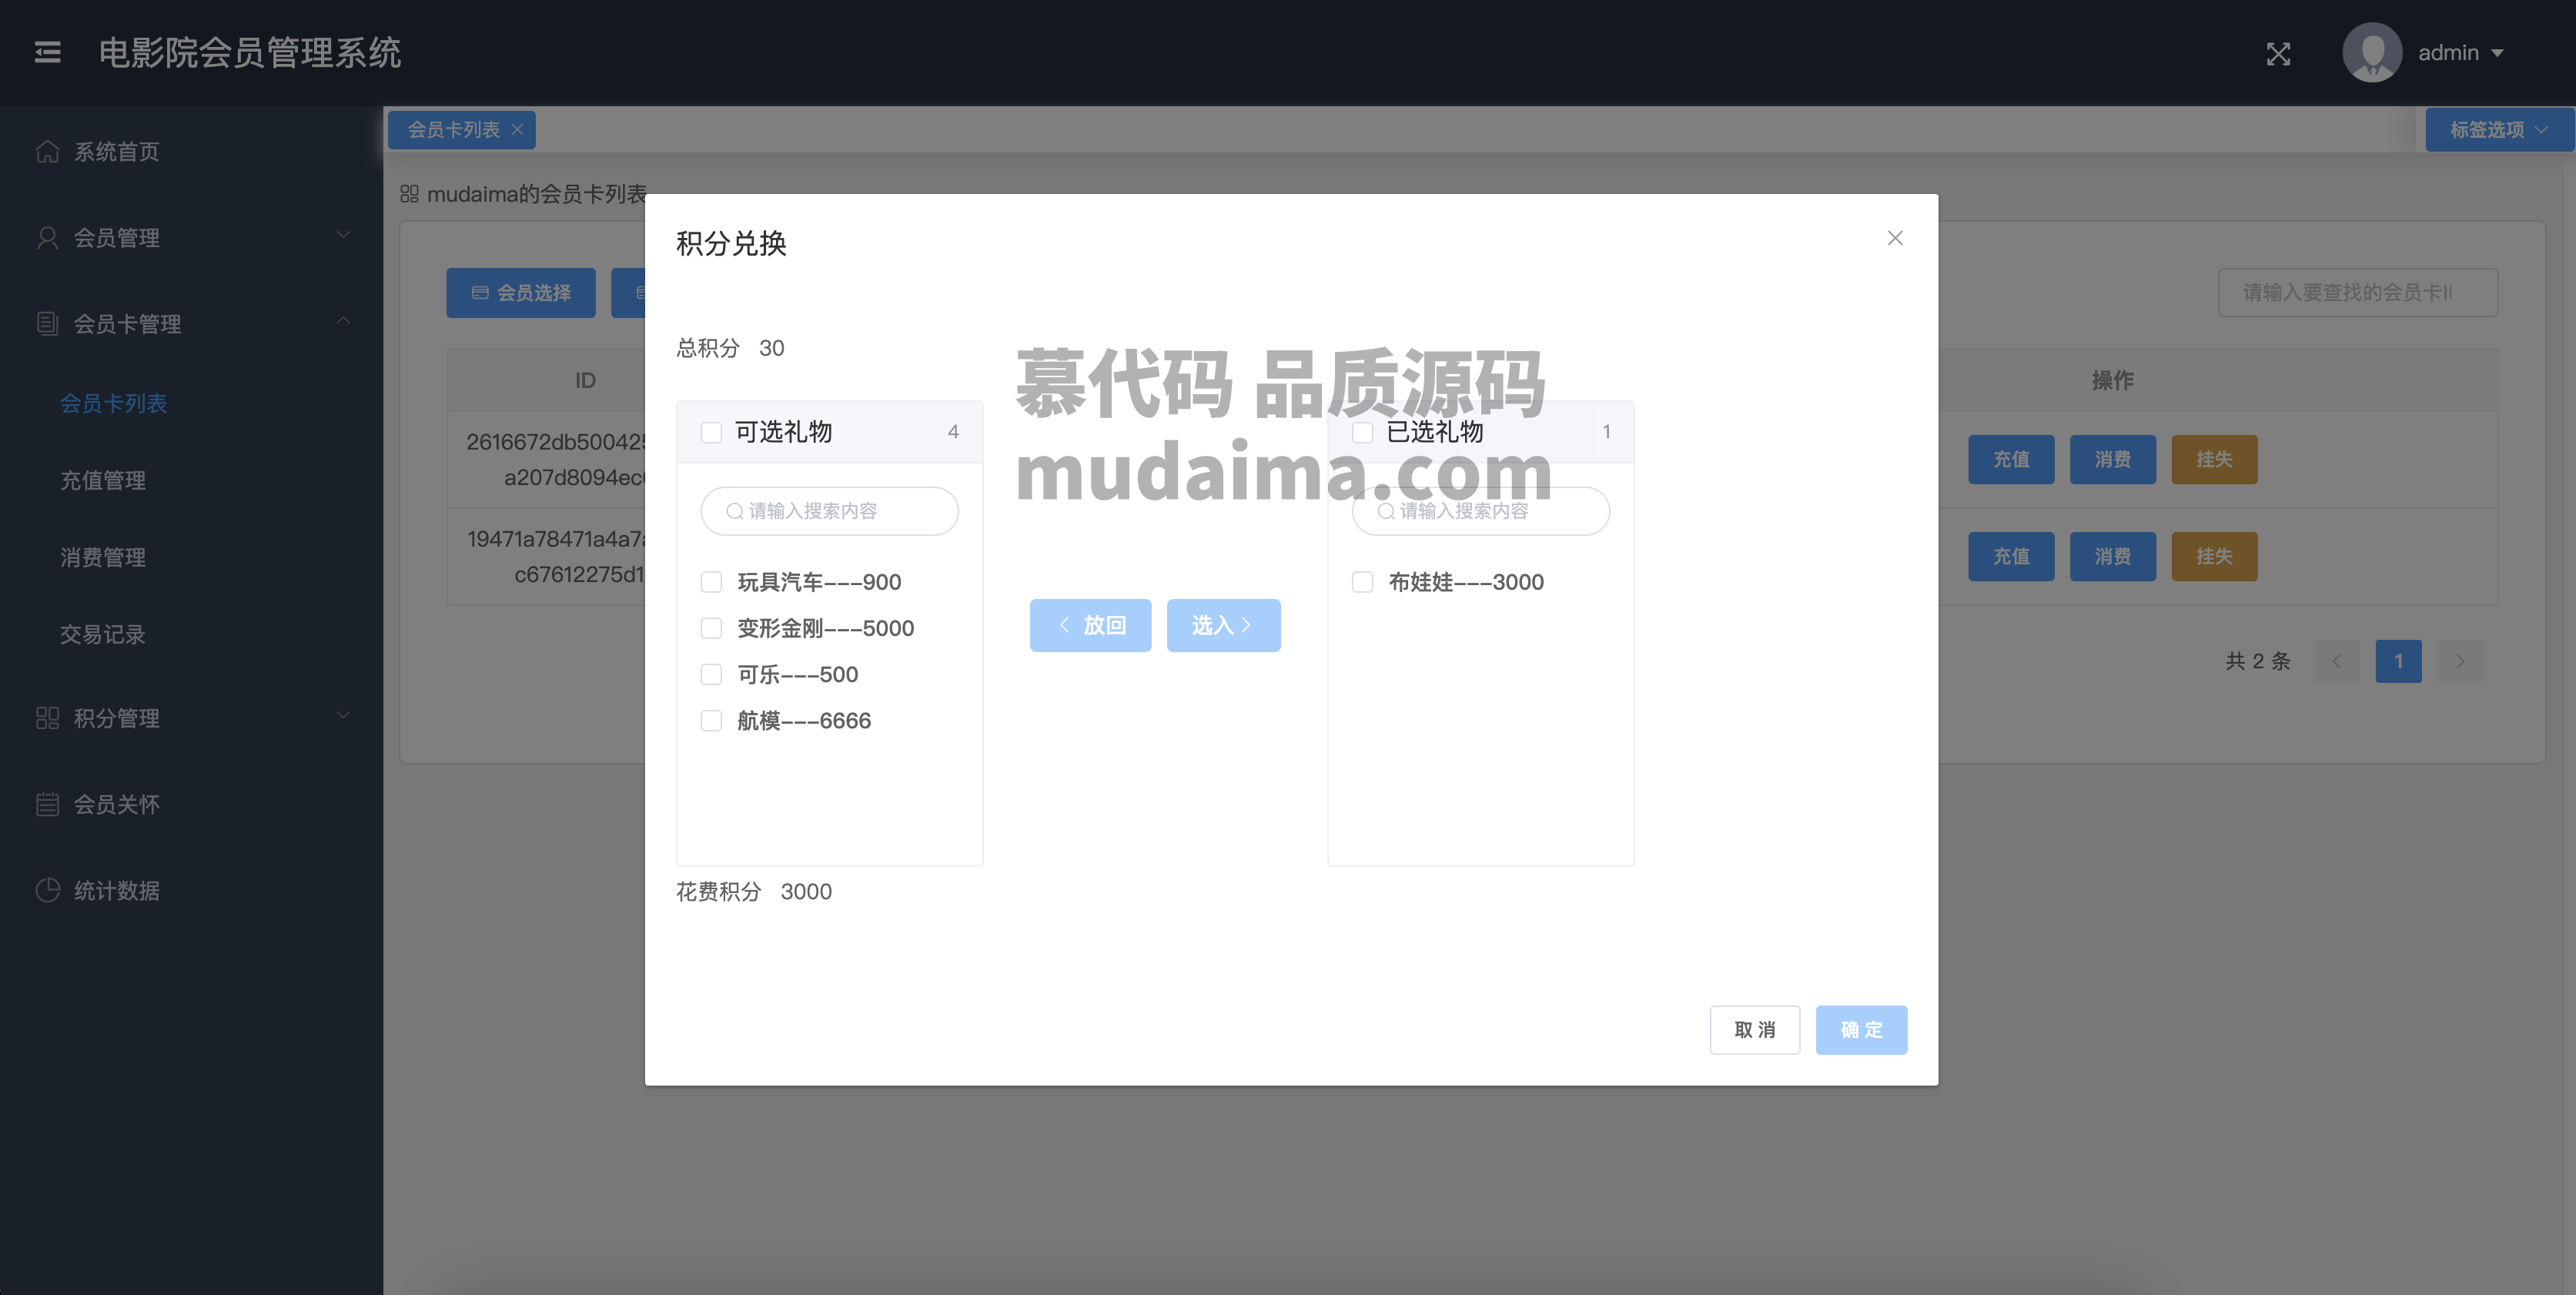Open 统计数据 in the sidebar
2576x1295 pixels.
tap(192, 889)
